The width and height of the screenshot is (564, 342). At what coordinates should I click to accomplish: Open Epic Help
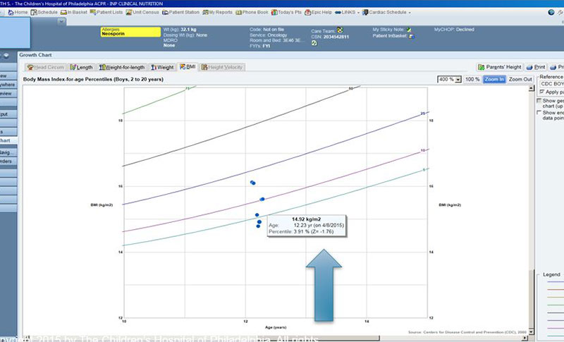tap(319, 12)
